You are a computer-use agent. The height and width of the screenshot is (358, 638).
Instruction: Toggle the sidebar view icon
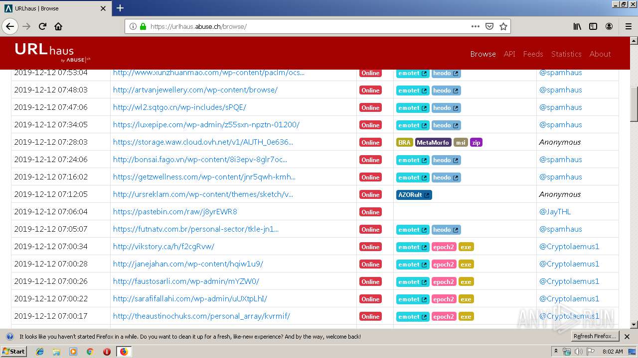point(593,26)
